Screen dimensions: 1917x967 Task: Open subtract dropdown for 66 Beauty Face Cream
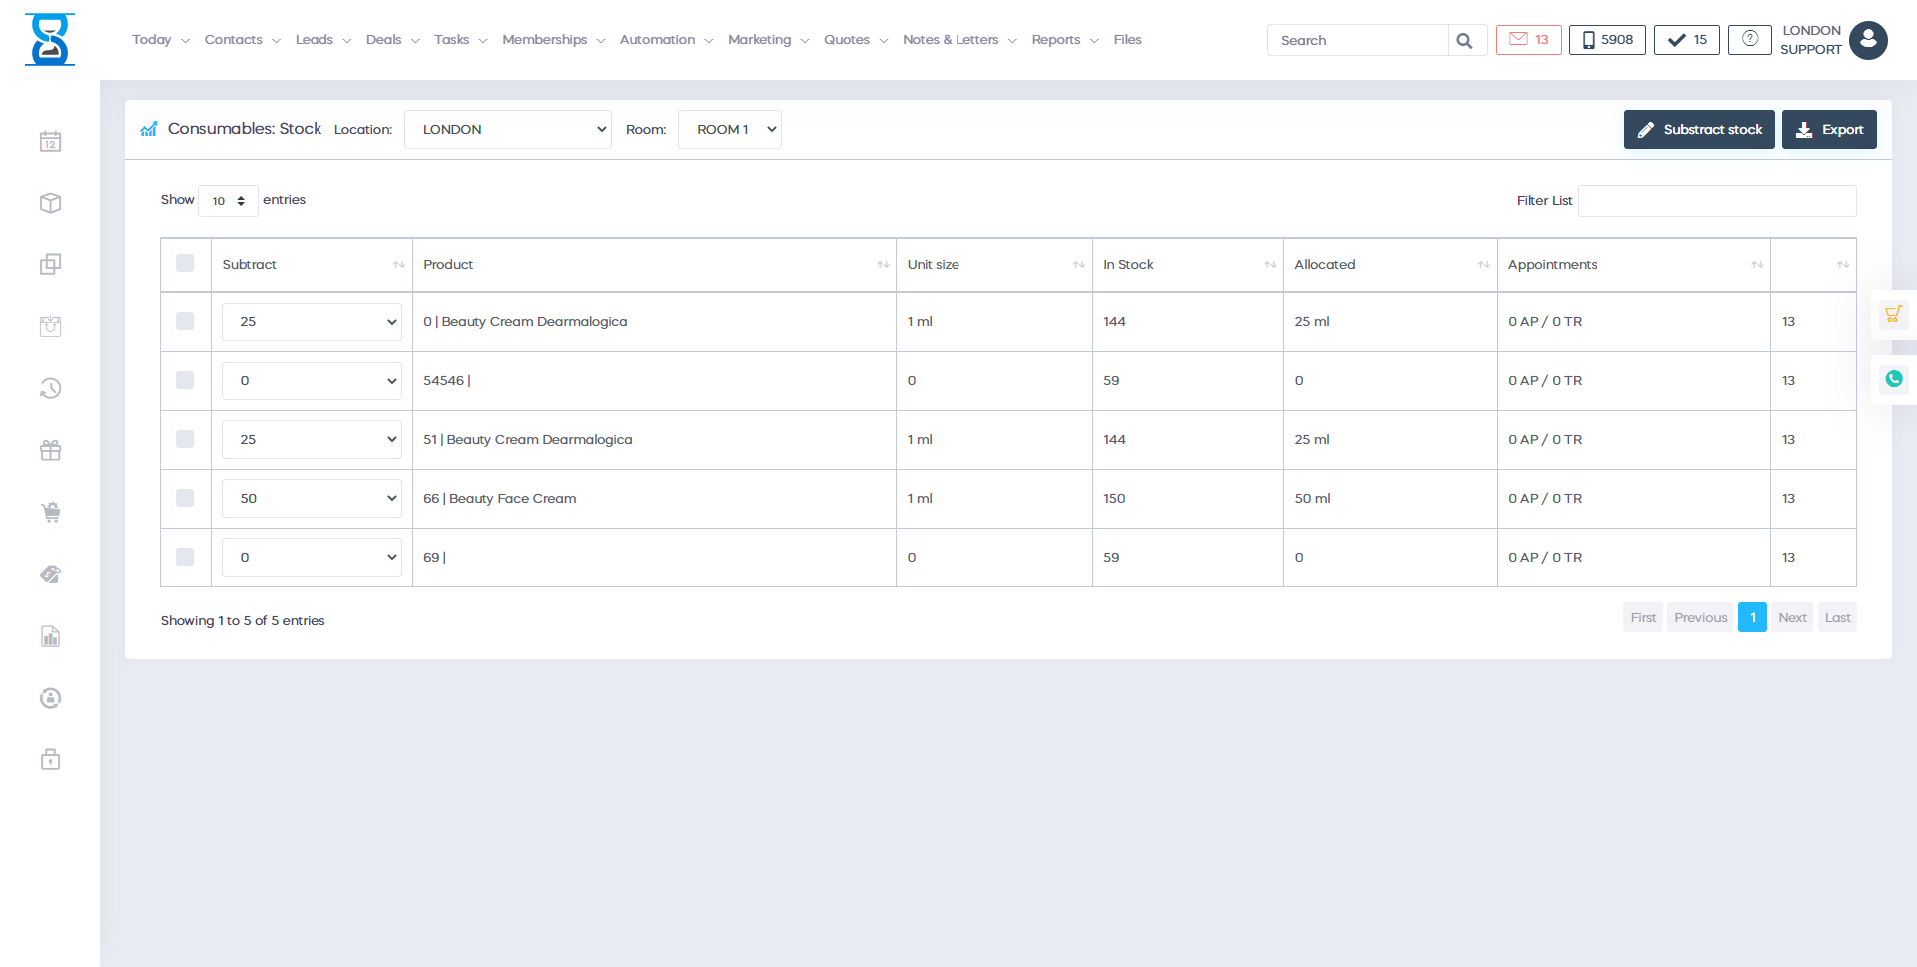point(312,499)
